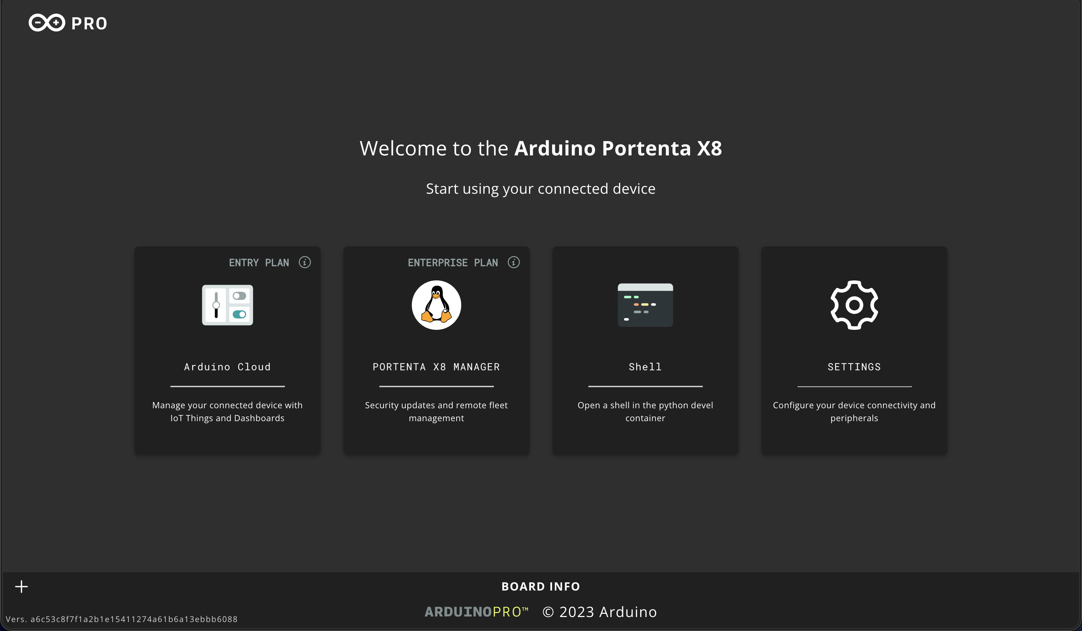The image size is (1082, 631).
Task: Open the Shell terminal icon
Action: tap(645, 305)
